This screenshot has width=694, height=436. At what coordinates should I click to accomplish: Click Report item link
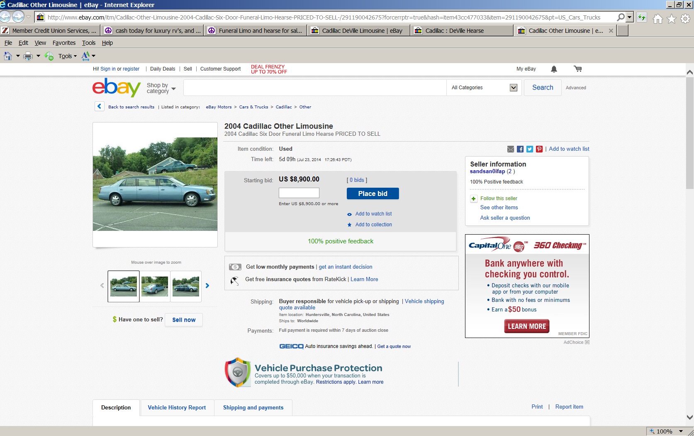[569, 407]
